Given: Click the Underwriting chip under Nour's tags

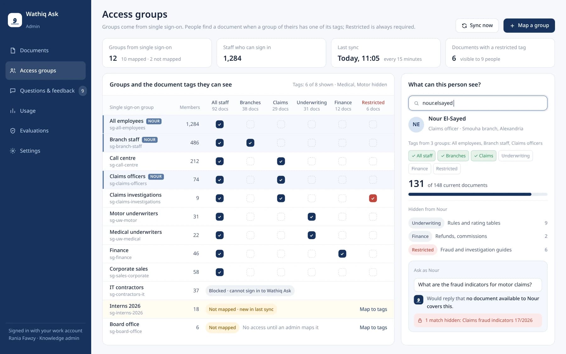Looking at the screenshot, I should coord(515,156).
